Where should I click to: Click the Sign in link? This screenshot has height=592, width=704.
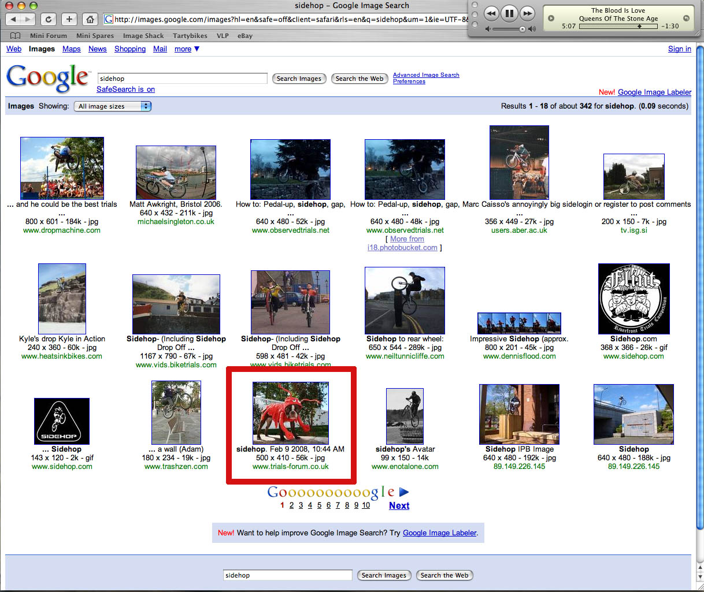(680, 49)
